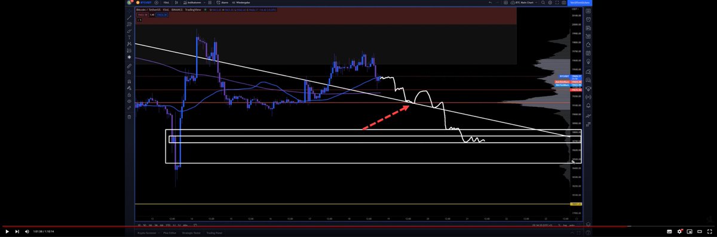Viewport: 717px width, 237px height.
Task: Open the icons and stickers tool
Action: pos(129,57)
